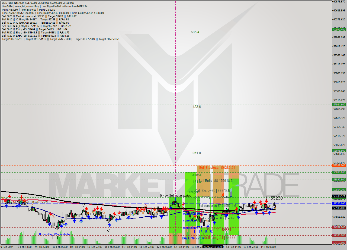Select the 54551.000 red price tag
347x250 pixels.
(x=339, y=227)
